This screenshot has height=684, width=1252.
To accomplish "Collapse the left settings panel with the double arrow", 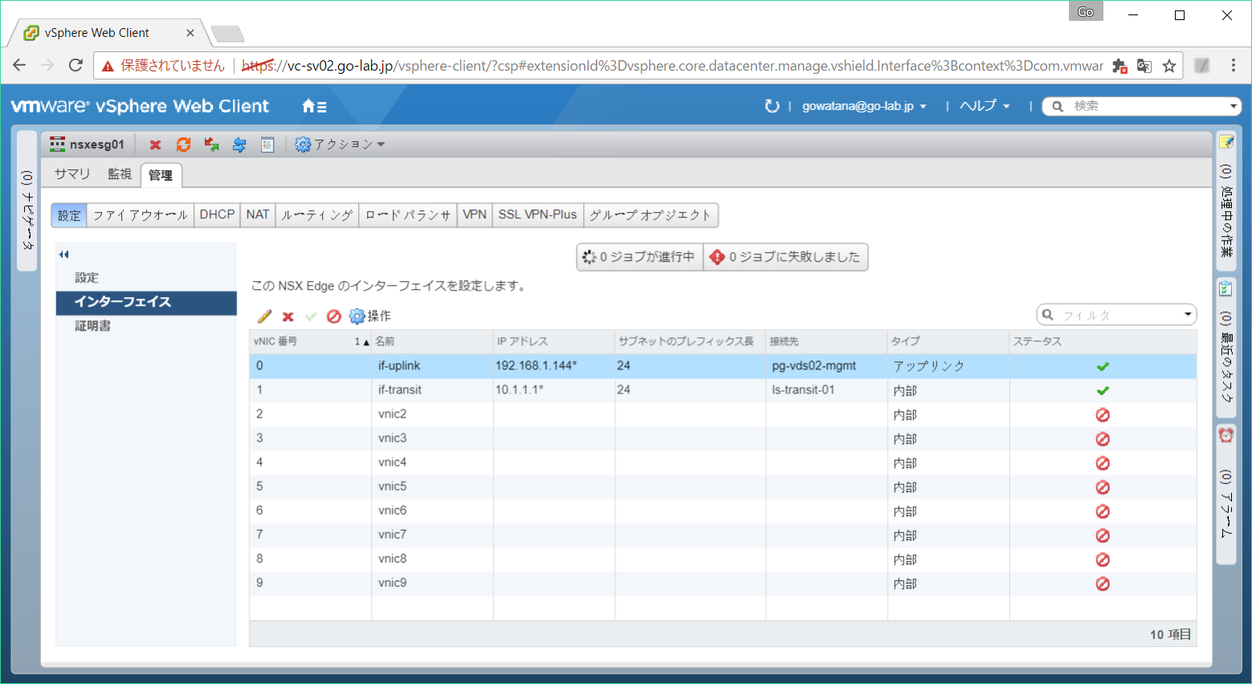I will coord(64,254).
